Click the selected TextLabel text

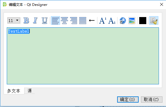pos(19,31)
